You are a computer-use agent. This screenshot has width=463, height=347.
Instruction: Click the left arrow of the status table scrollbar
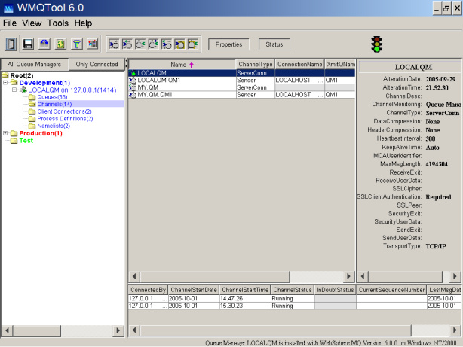point(134,330)
